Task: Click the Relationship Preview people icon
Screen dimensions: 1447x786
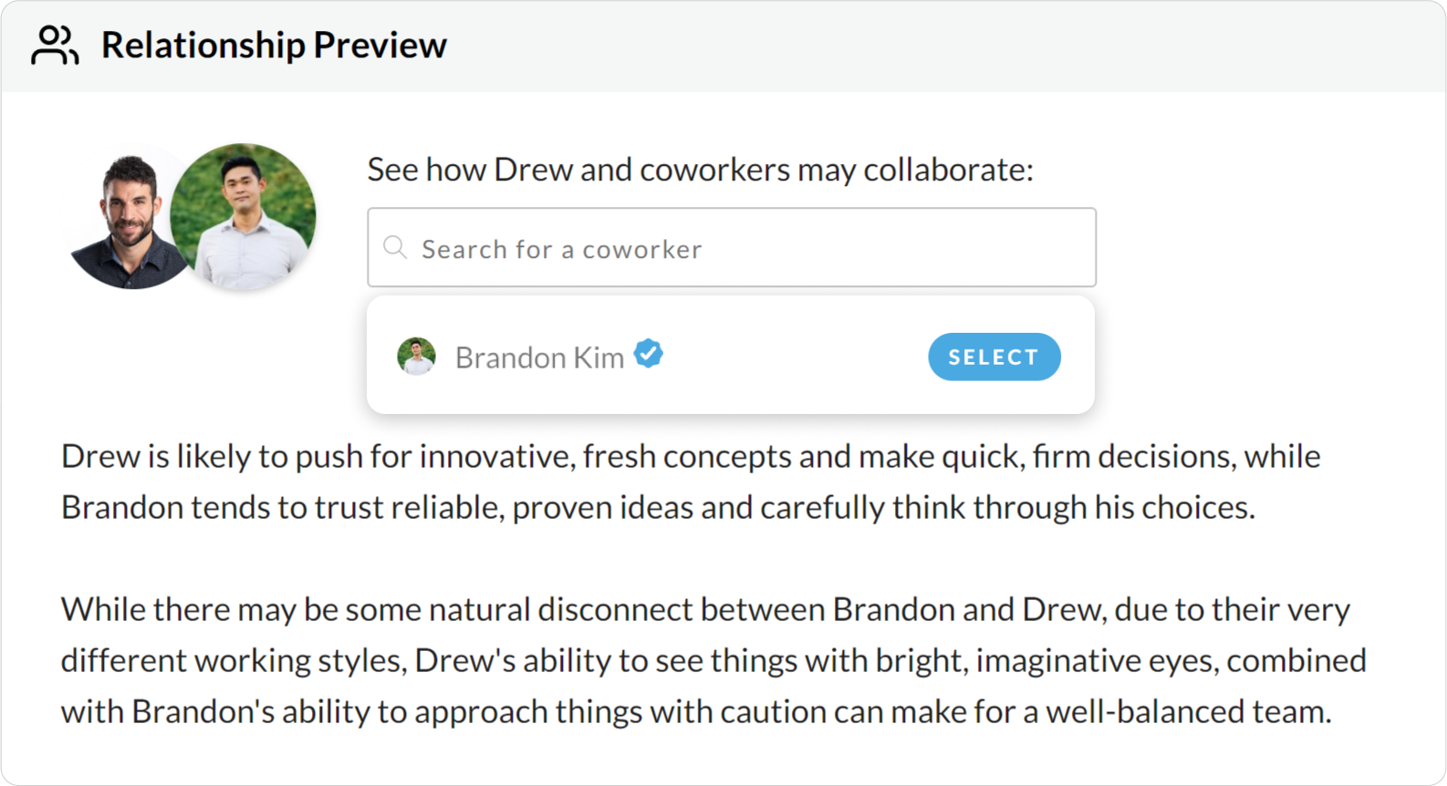Action: click(x=55, y=46)
